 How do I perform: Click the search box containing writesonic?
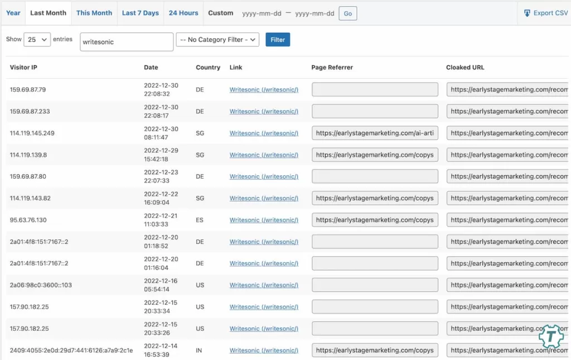pyautogui.click(x=127, y=42)
